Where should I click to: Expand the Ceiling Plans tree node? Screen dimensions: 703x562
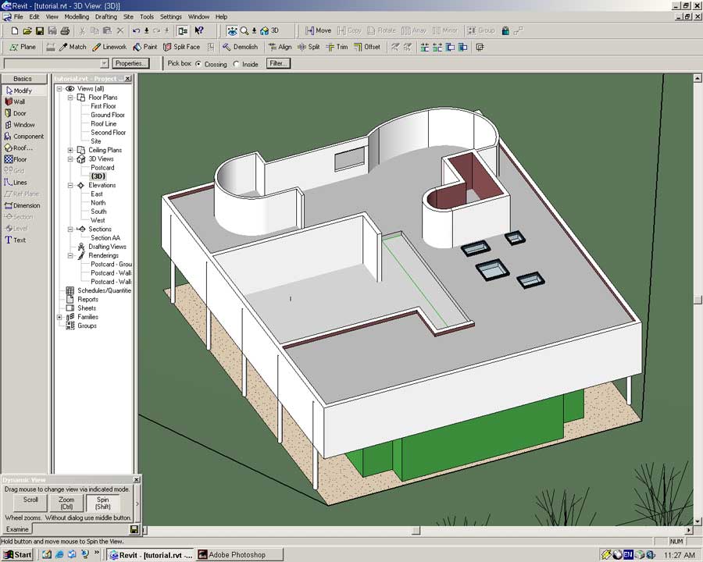[70, 150]
